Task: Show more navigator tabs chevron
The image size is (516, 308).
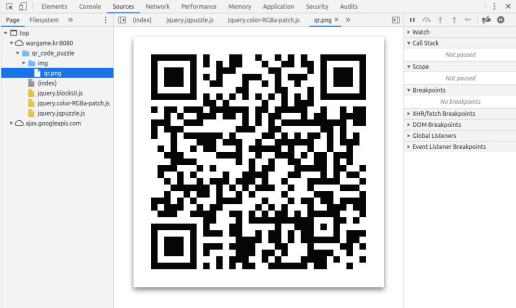Action: tap(71, 20)
